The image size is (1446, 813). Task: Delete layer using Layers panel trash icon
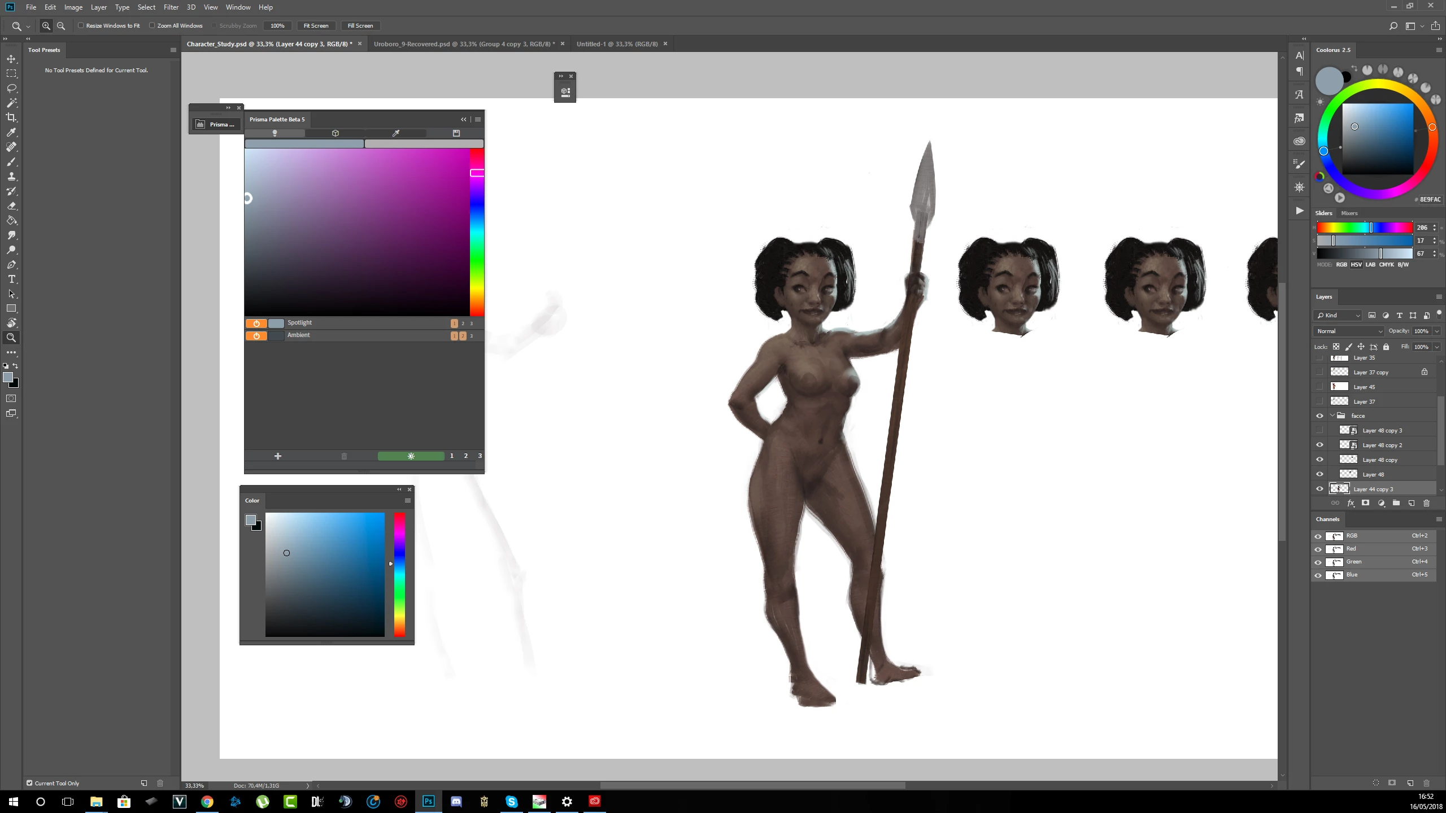1426,503
